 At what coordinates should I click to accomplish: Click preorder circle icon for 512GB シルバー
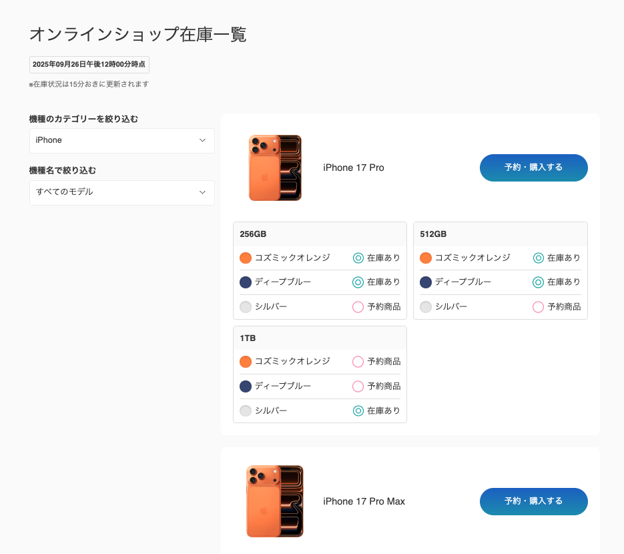[539, 307]
